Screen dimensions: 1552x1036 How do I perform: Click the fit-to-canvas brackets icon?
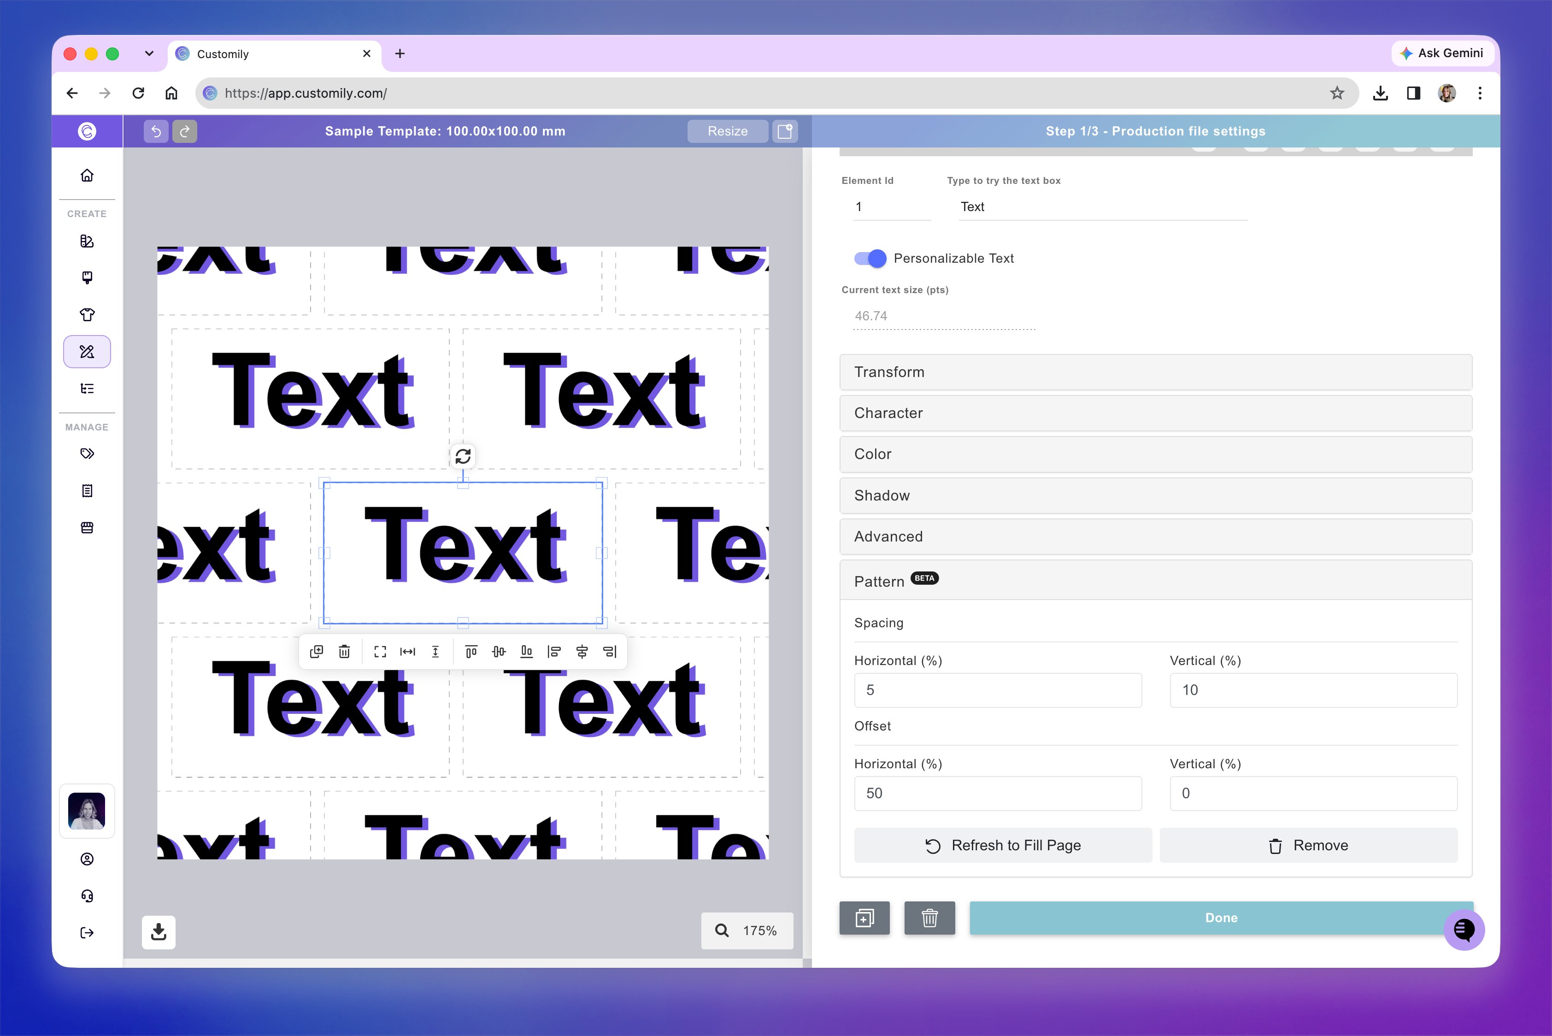(x=380, y=652)
